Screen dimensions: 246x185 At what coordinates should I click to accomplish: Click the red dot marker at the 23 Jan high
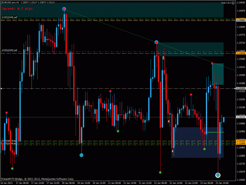212,64
